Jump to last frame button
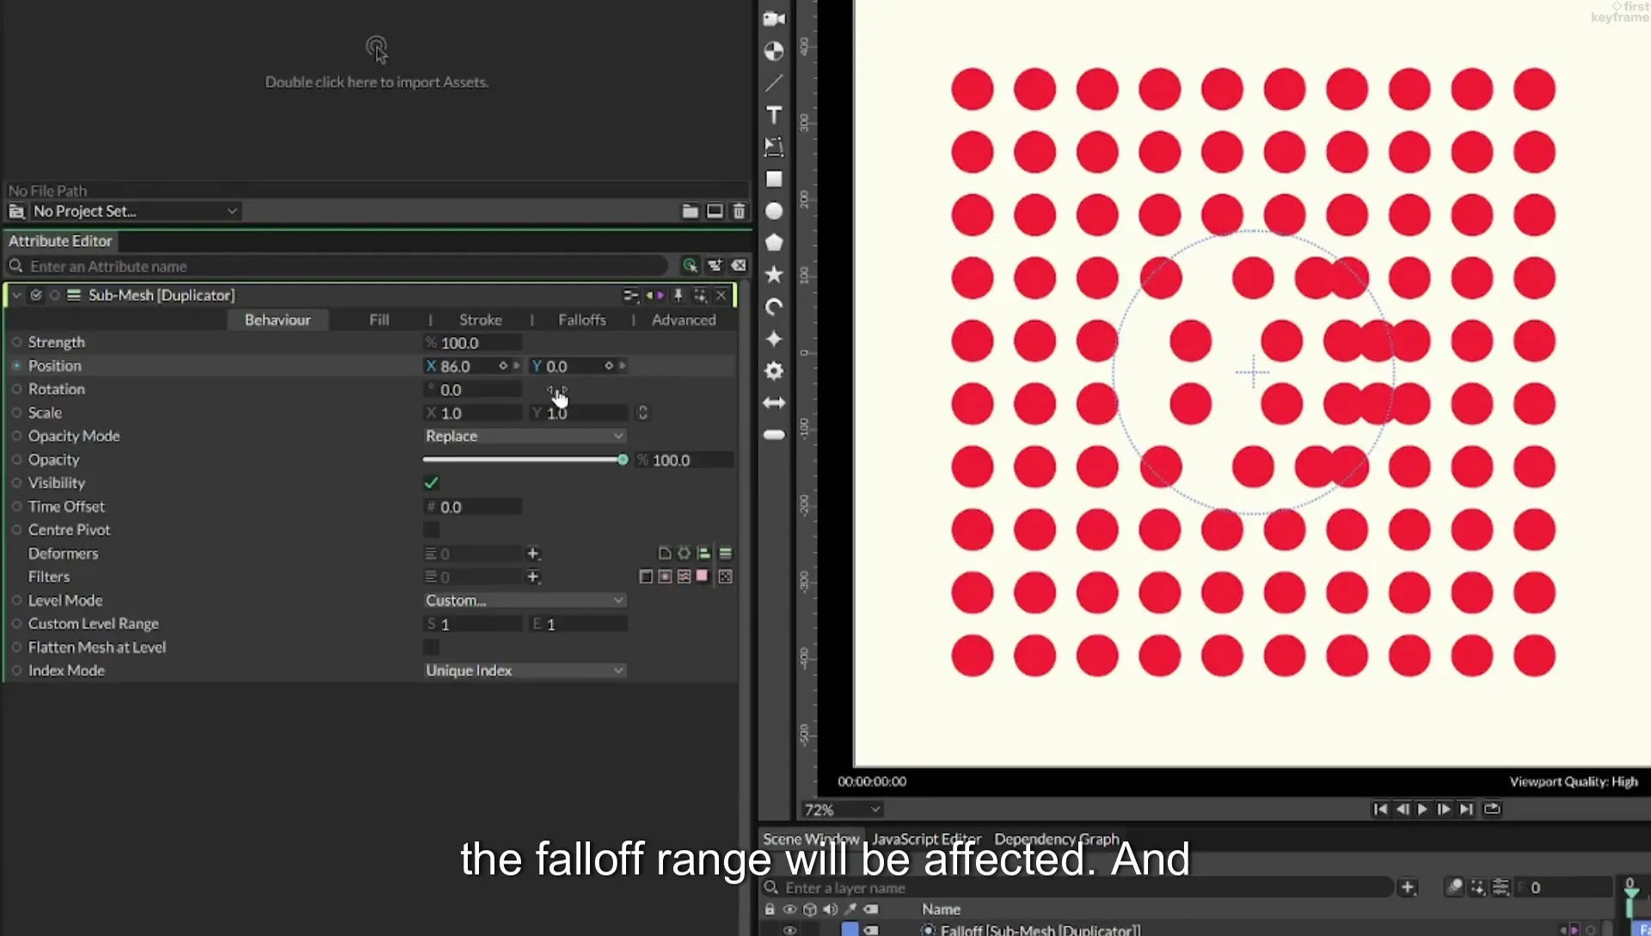 click(x=1466, y=809)
